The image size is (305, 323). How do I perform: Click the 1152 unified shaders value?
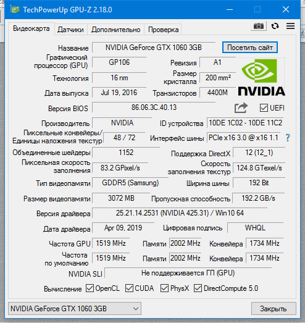pos(126,153)
